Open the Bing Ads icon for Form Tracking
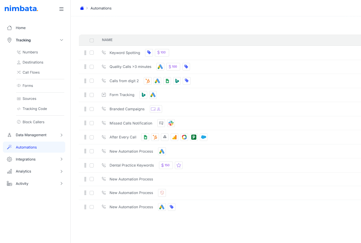The width and height of the screenshot is (361, 243). pyautogui.click(x=143, y=94)
